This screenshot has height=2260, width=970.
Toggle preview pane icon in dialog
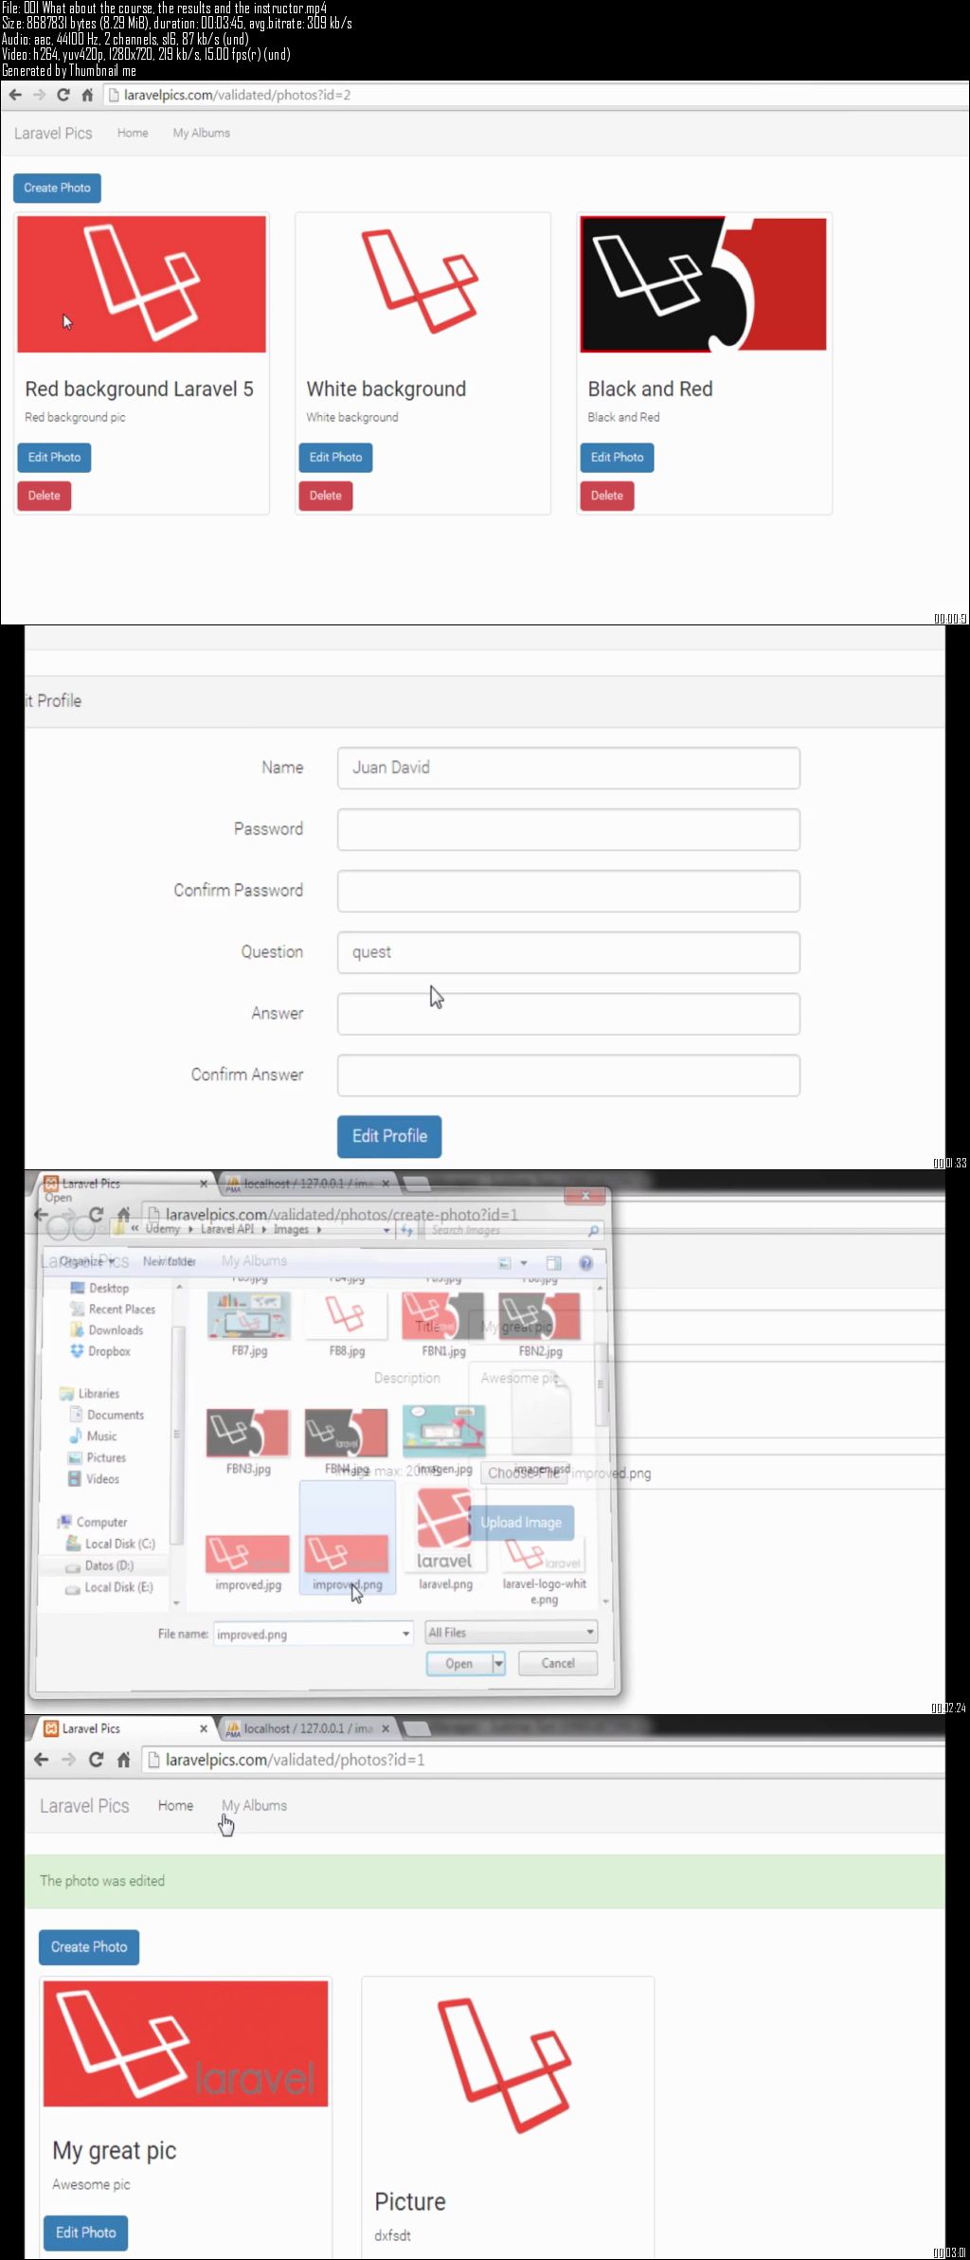tap(554, 1263)
